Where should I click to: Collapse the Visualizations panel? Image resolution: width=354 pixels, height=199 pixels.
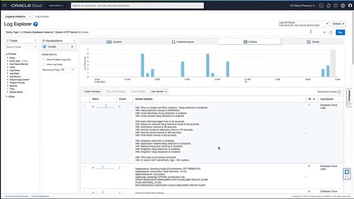point(75,40)
